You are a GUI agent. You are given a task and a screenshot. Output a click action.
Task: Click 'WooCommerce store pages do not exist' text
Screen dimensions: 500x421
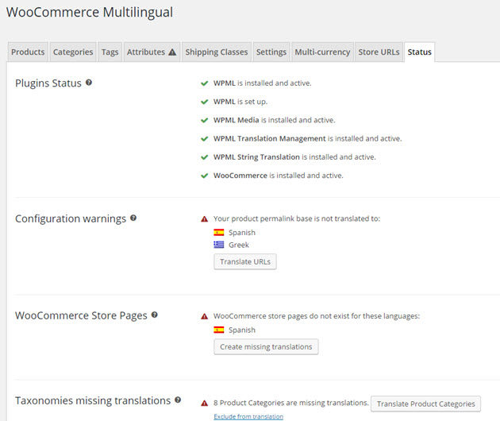tap(317, 316)
